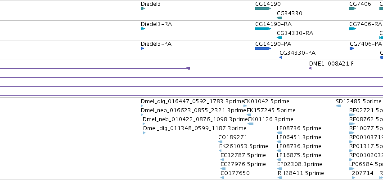The width and height of the screenshot is (383, 180).
Task: Click the LP16875.5prime EST label
Action: click(x=299, y=155)
